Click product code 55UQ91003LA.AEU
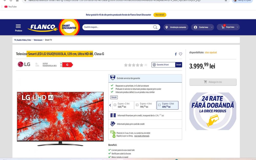256x160 pixels. [49, 66]
